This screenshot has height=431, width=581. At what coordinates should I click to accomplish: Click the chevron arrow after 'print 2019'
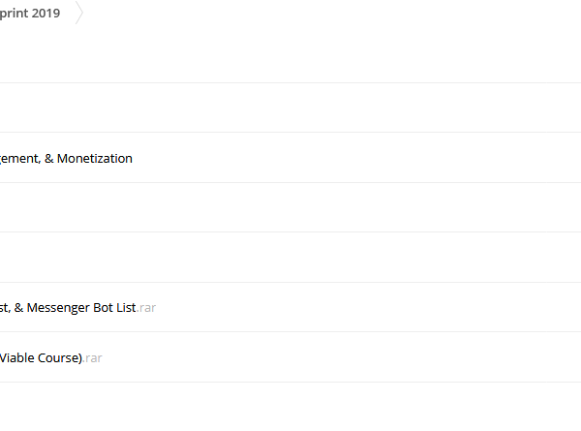(x=79, y=13)
